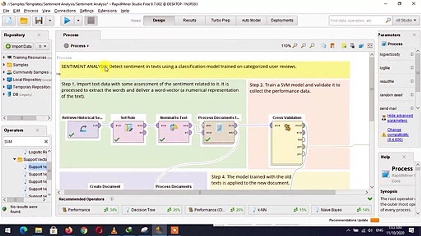Switch to the Deployments view
Image resolution: width=421 pixels, height=236 pixels.
tap(282, 20)
